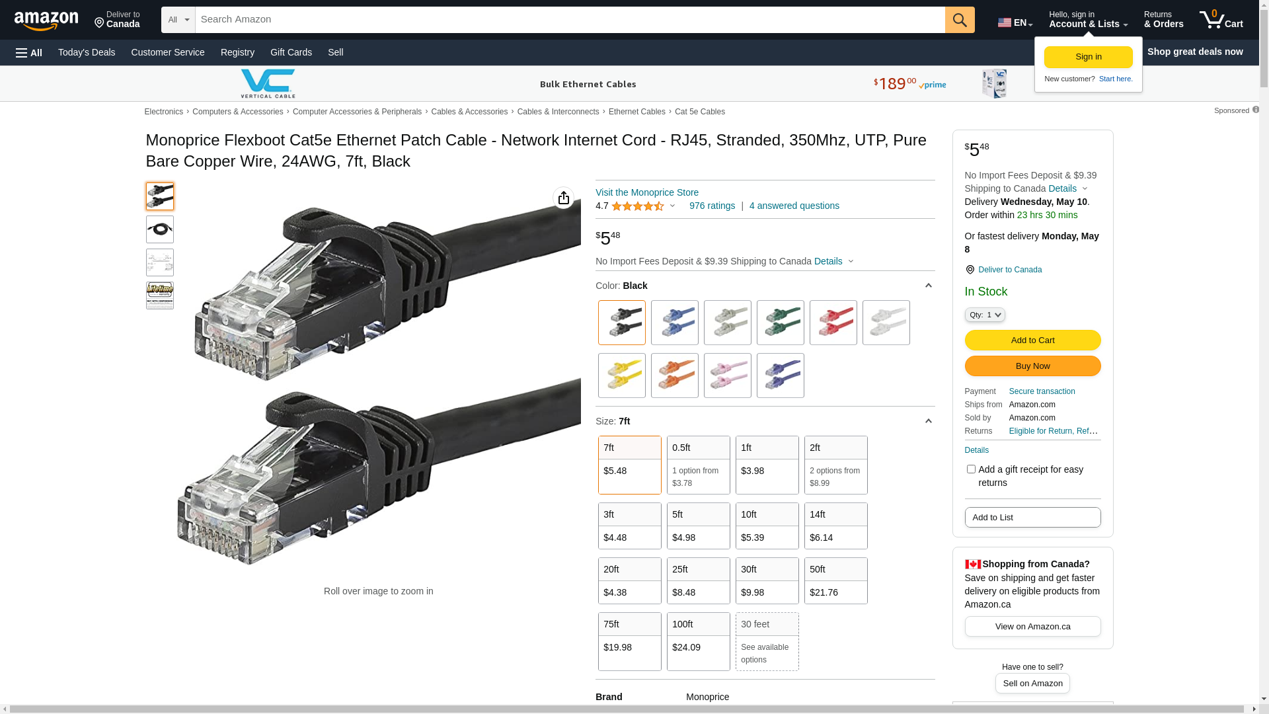1269x714 pixels.
Task: Open the Qty quantity dropdown
Action: point(984,315)
